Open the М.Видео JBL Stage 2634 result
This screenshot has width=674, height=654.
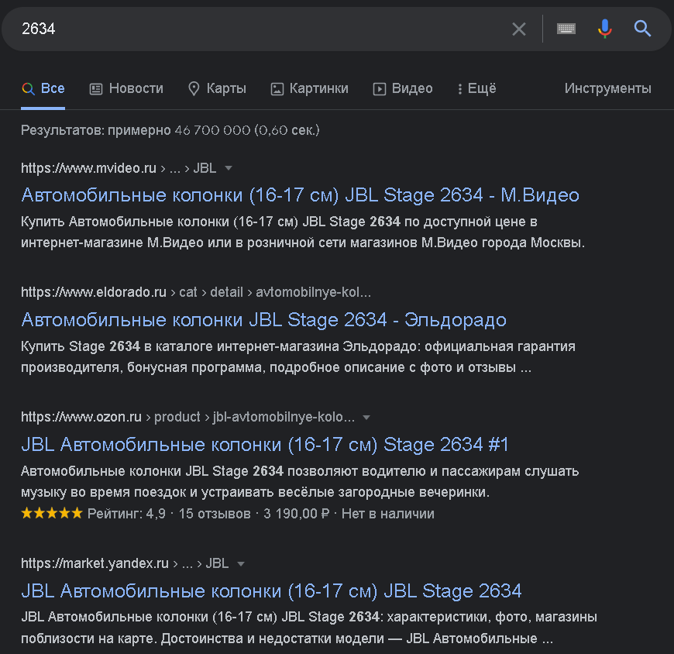tap(300, 195)
